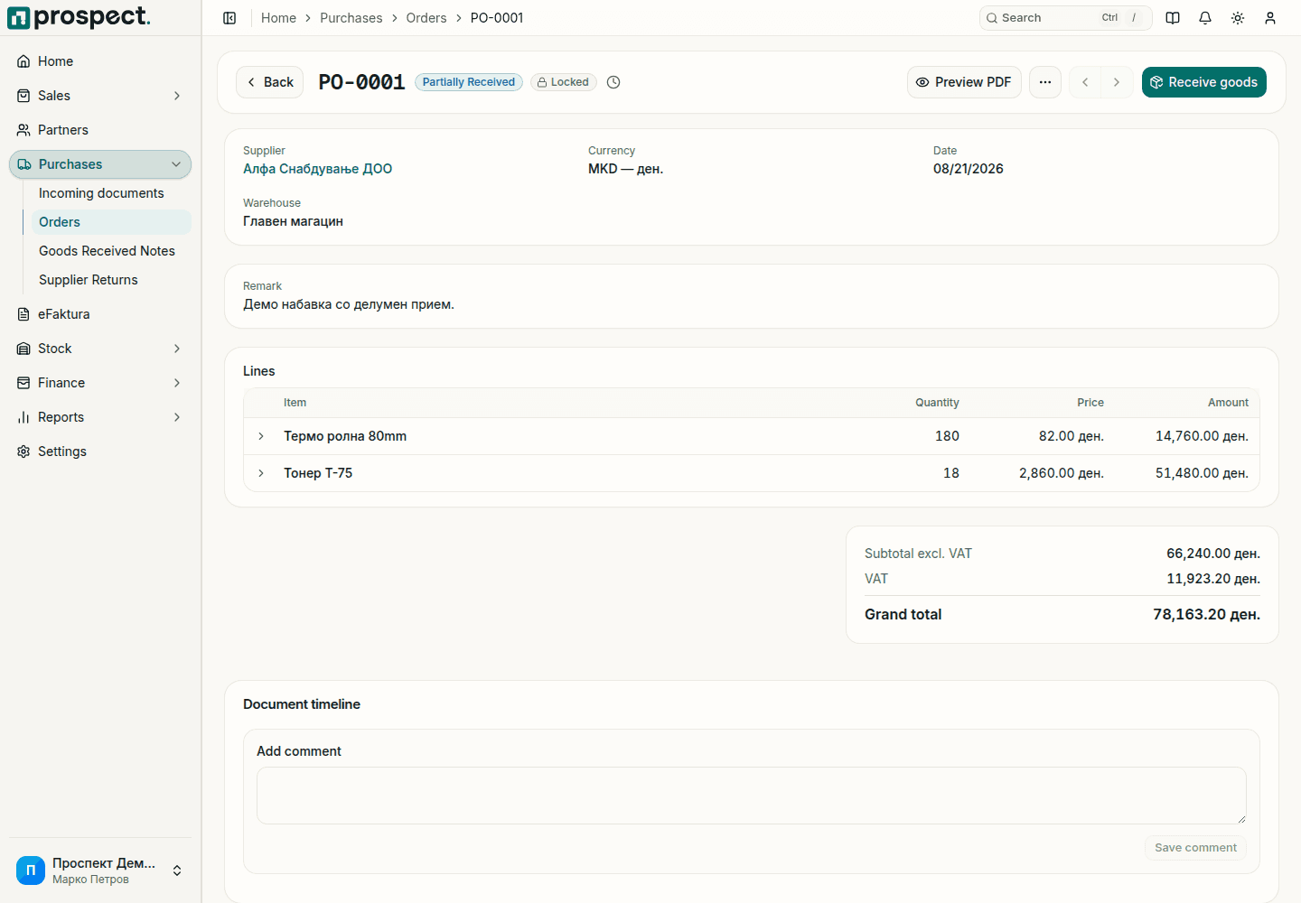
Task: Collapse the Purchases menu
Action: (100, 164)
